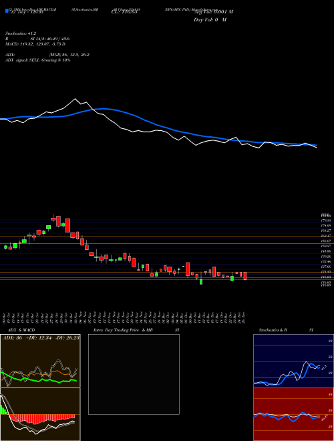Click the red RSI chart panel
Viewport: 334px width, 441px height.
pos(293,414)
